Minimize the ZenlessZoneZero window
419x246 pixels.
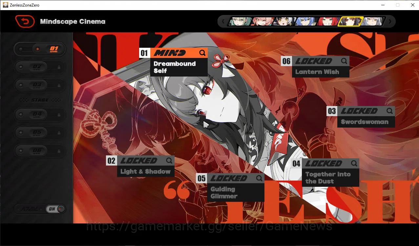pos(383,5)
